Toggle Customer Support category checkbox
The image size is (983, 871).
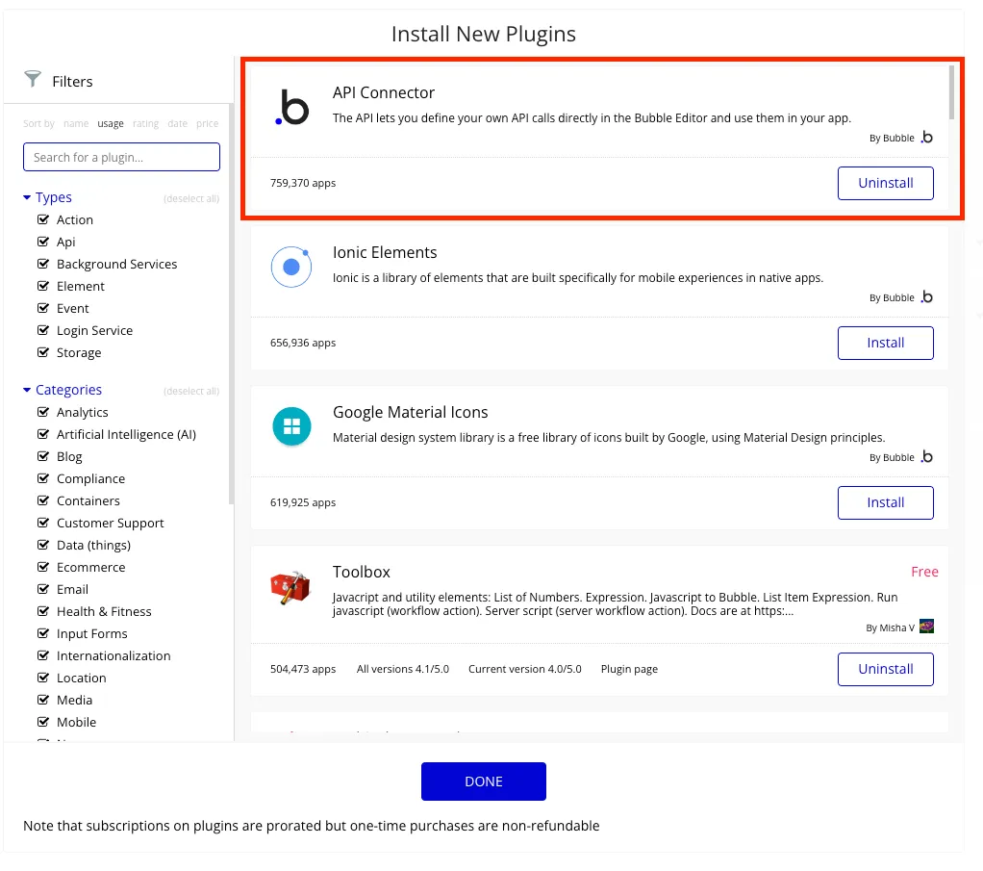[43, 523]
